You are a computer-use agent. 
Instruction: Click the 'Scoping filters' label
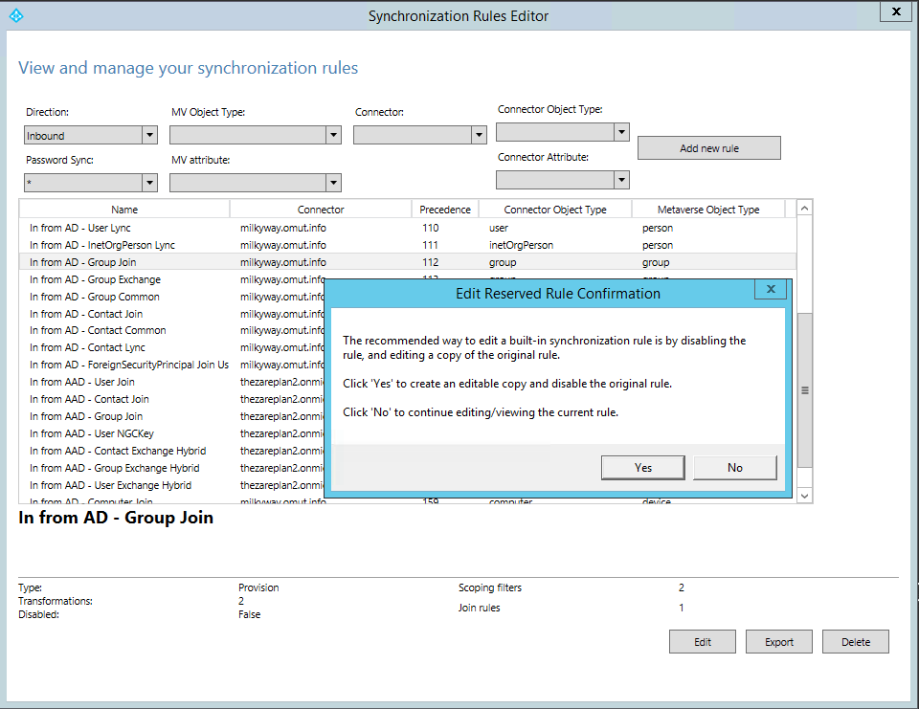click(x=490, y=587)
